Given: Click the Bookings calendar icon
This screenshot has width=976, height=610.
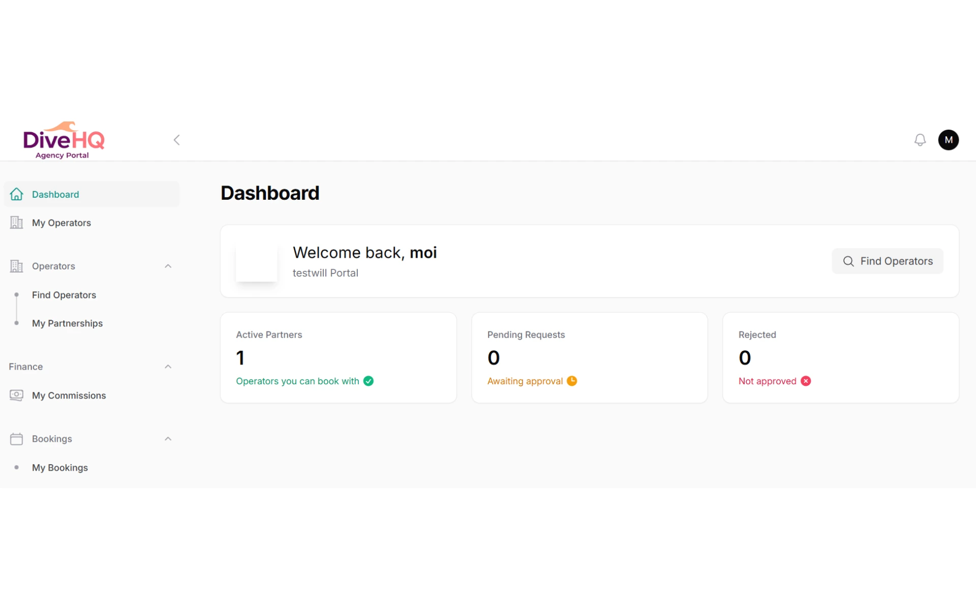Looking at the screenshot, I should (17, 439).
